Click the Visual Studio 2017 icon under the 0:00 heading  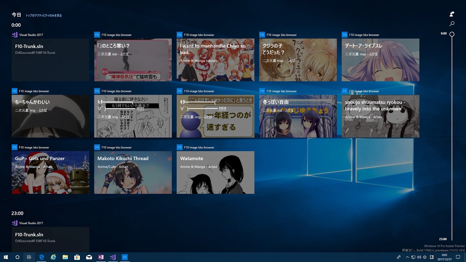pos(15,35)
